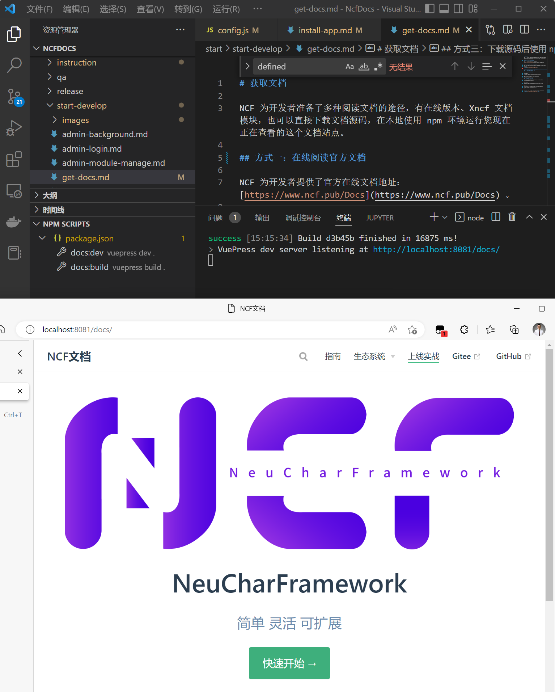
Task: Open admin-login.md file in explorer
Action: pyautogui.click(x=92, y=149)
